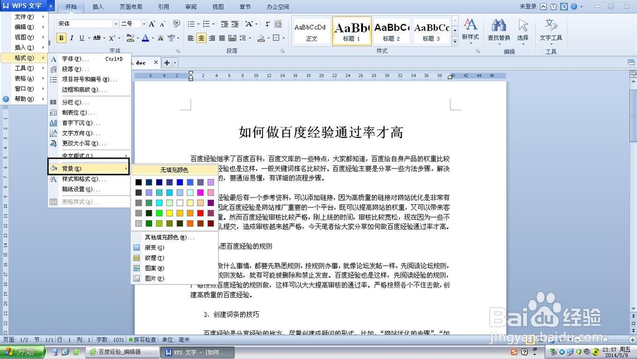Screen dimensions: 637x359
Task: Click the show paragraph marks icon
Action: tap(268, 24)
